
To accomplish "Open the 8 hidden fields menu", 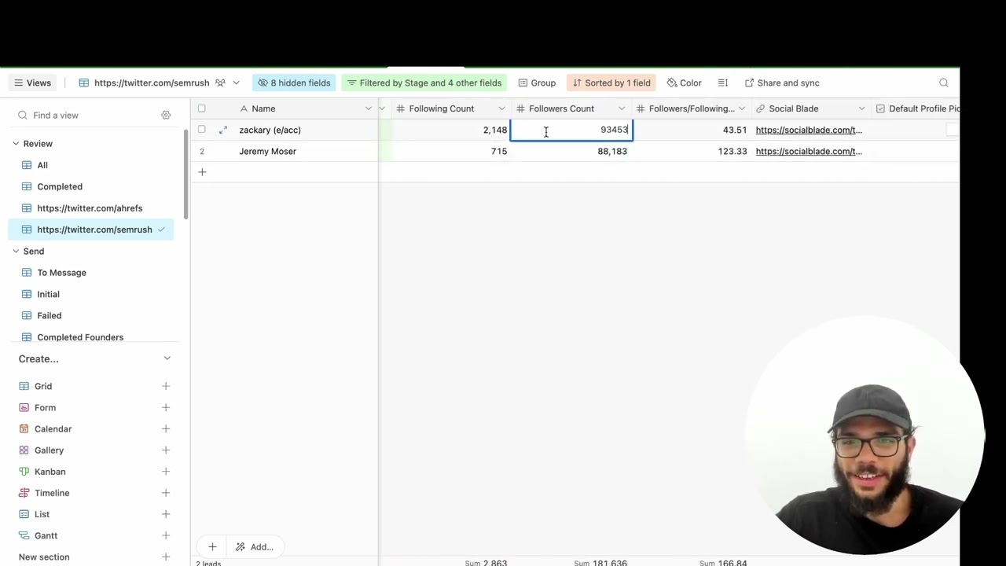I will click(293, 83).
